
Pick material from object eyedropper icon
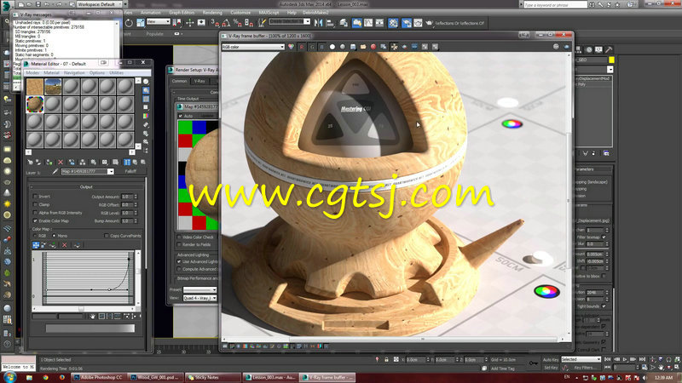click(55, 172)
